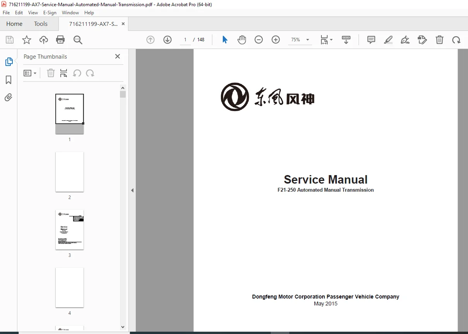Rotate thumbnail counterclockwise
Image resolution: width=468 pixels, height=334 pixels.
coord(77,73)
